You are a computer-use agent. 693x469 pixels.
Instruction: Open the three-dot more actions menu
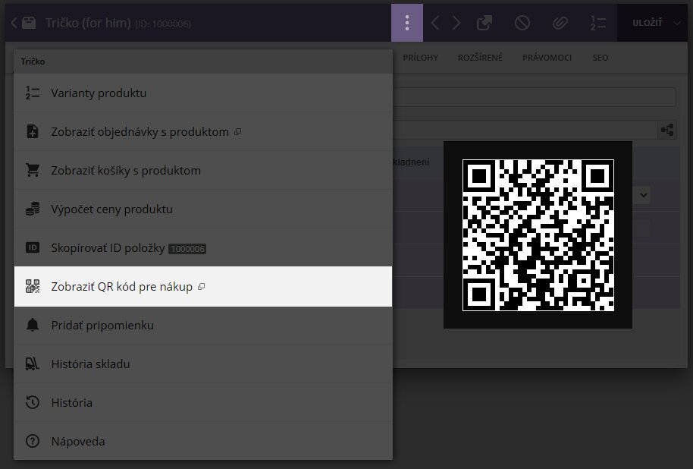tap(407, 23)
